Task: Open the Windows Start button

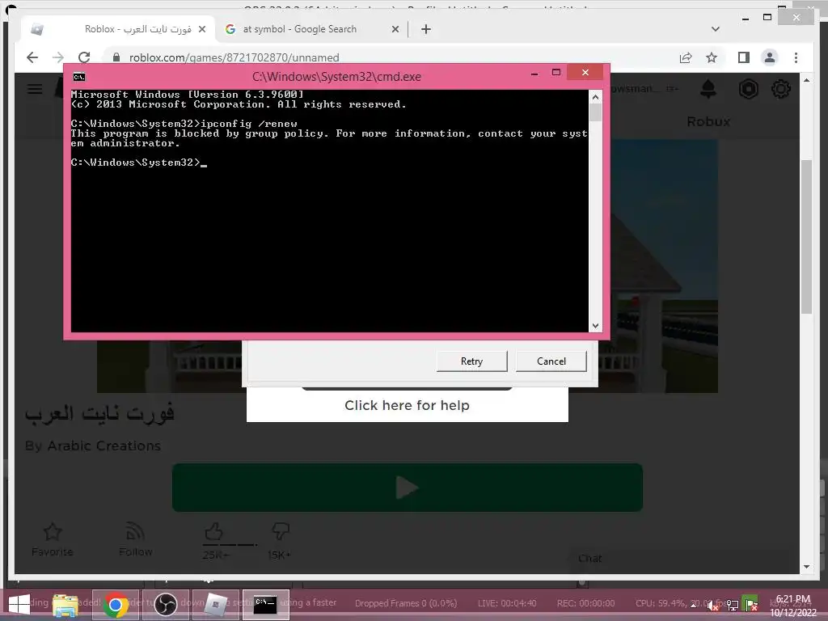Action: coord(19,605)
